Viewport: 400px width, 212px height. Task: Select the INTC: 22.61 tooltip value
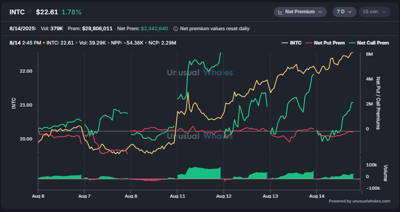(60, 43)
